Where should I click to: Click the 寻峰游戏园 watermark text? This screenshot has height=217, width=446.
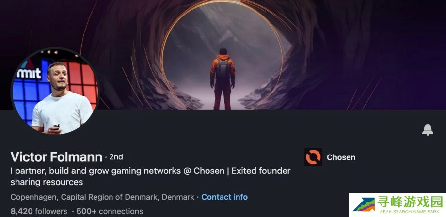click(x=410, y=202)
